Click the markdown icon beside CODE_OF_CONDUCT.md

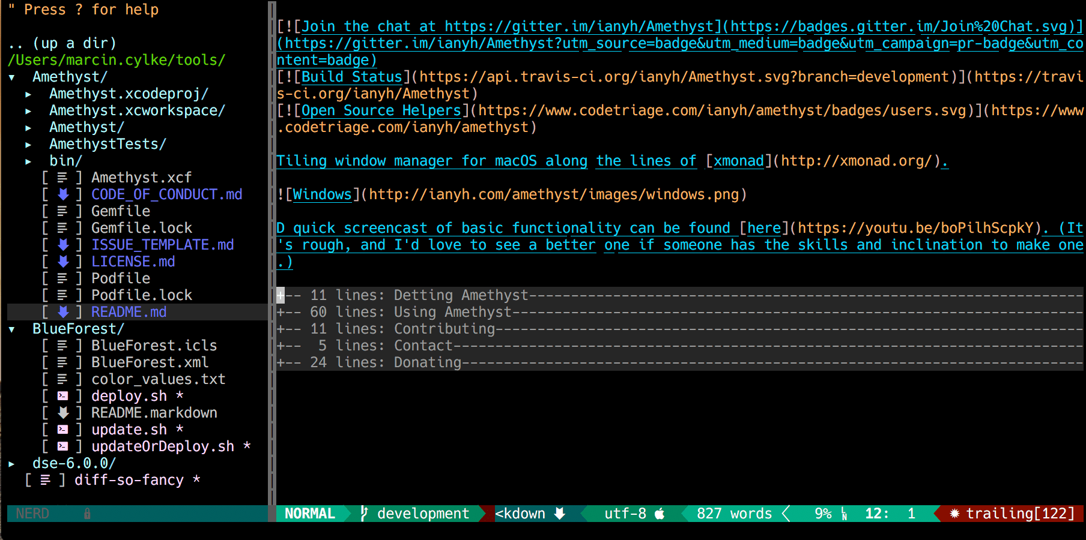(x=63, y=194)
